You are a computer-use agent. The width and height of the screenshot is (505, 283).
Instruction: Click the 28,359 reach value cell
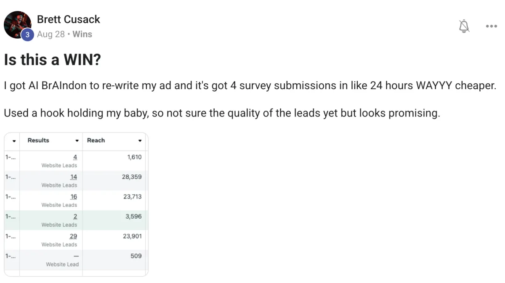(132, 177)
